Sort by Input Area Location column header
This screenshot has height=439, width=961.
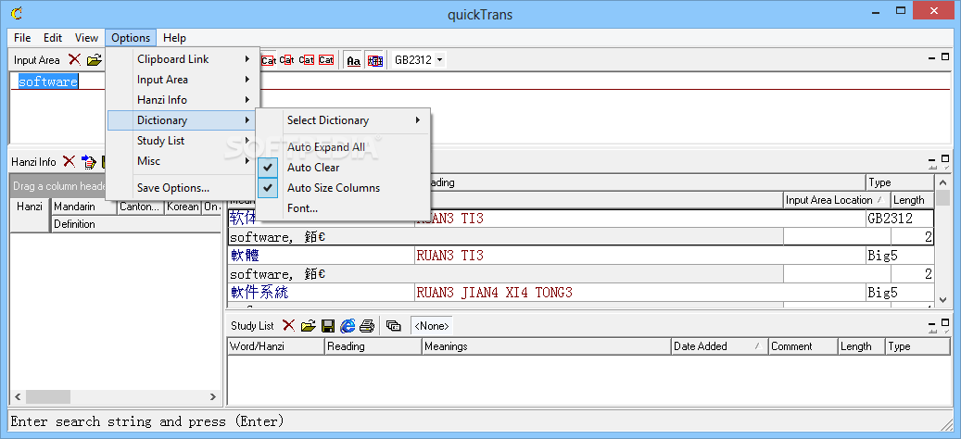click(837, 200)
